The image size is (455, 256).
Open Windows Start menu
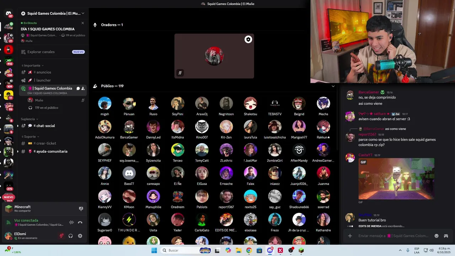tap(154, 250)
